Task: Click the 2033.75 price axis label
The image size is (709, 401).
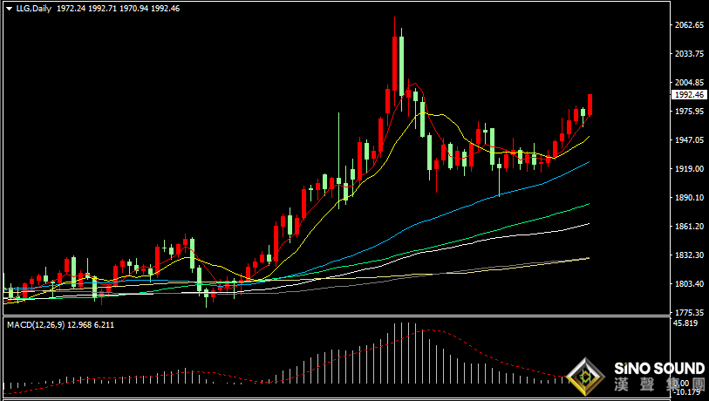Action: [x=690, y=54]
